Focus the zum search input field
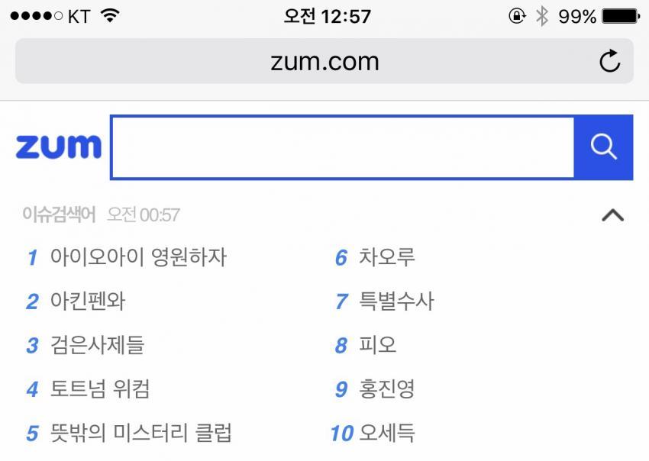Viewport: 649px width, 461px height. coord(342,147)
